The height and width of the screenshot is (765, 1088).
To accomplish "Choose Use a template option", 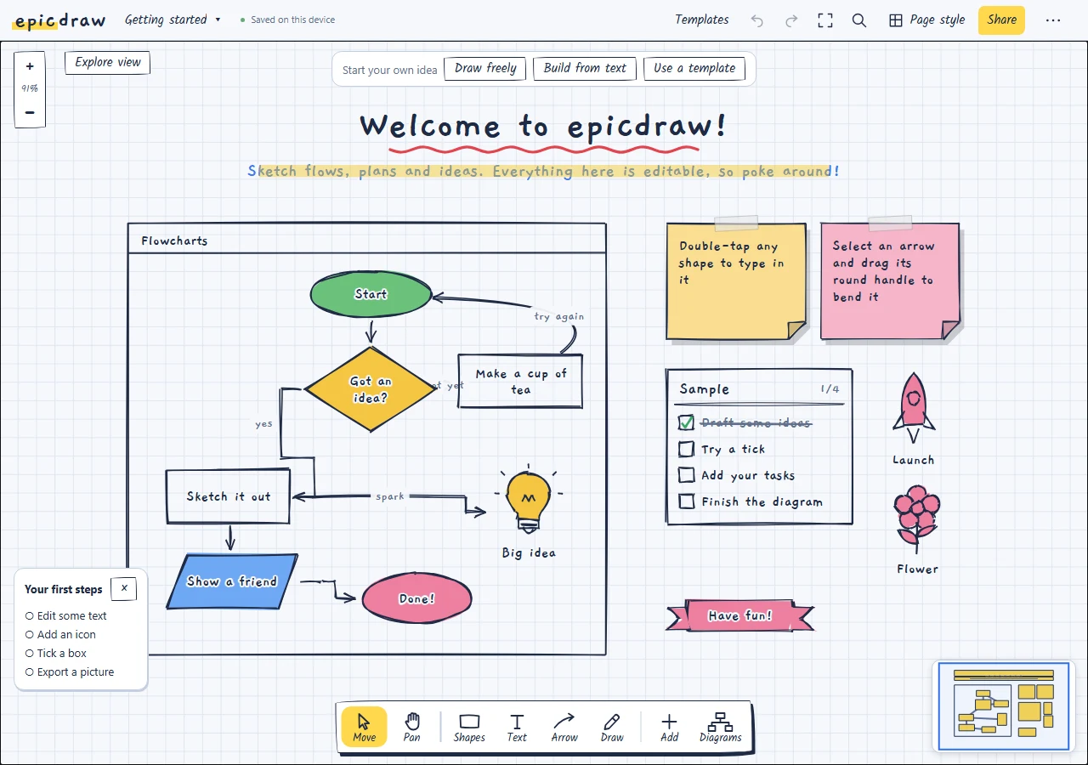I will coord(694,69).
